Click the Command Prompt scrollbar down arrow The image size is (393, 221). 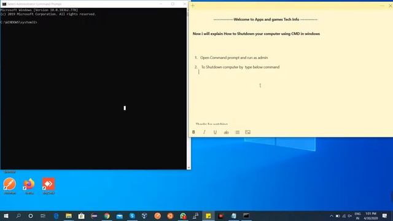[189, 168]
